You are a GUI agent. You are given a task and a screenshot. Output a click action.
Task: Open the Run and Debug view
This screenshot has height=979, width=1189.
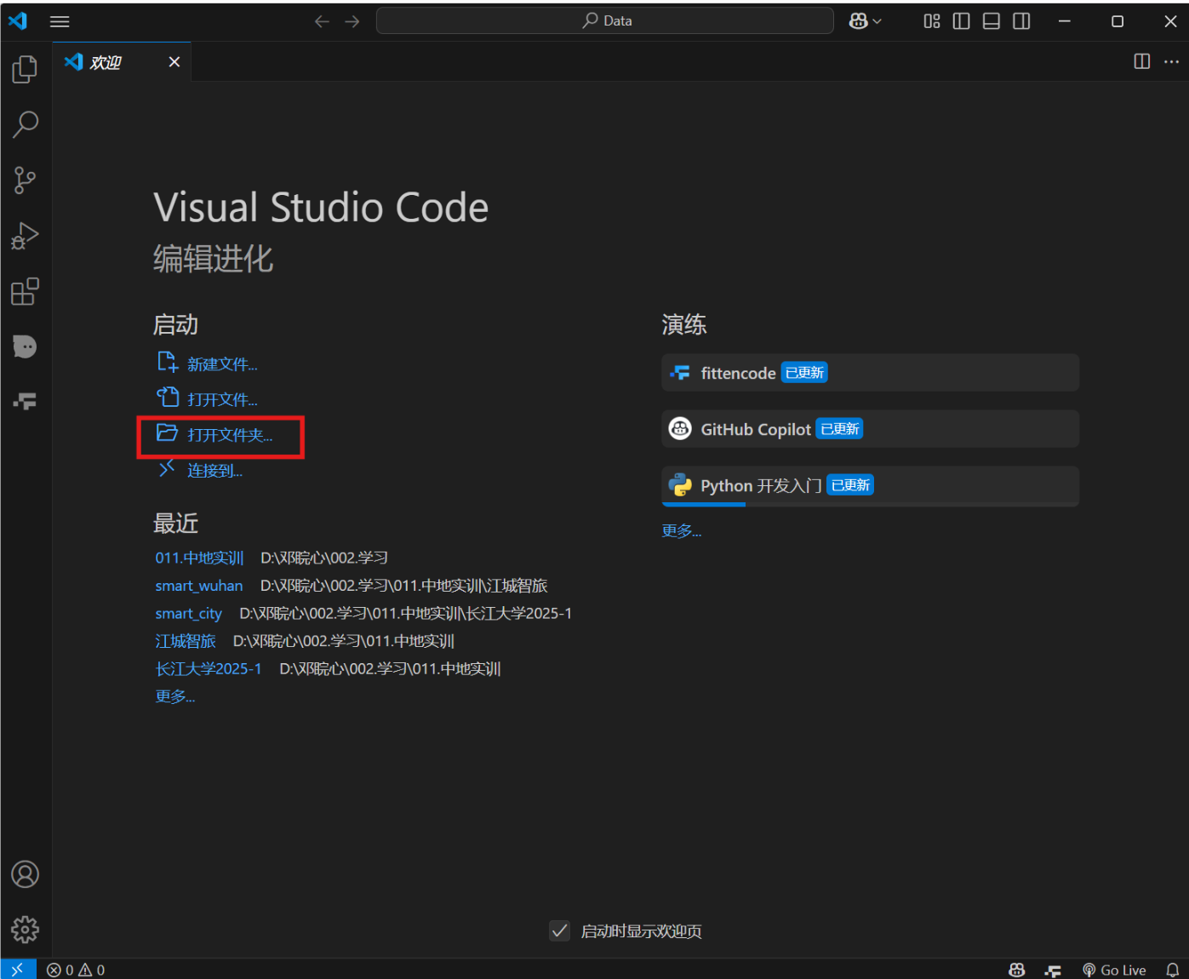point(26,236)
